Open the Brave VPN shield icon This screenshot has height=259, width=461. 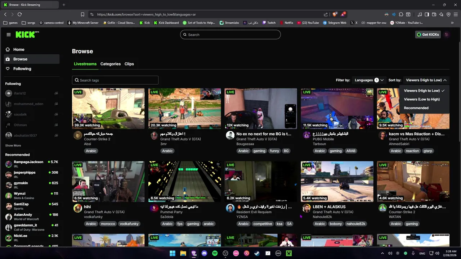(448, 14)
